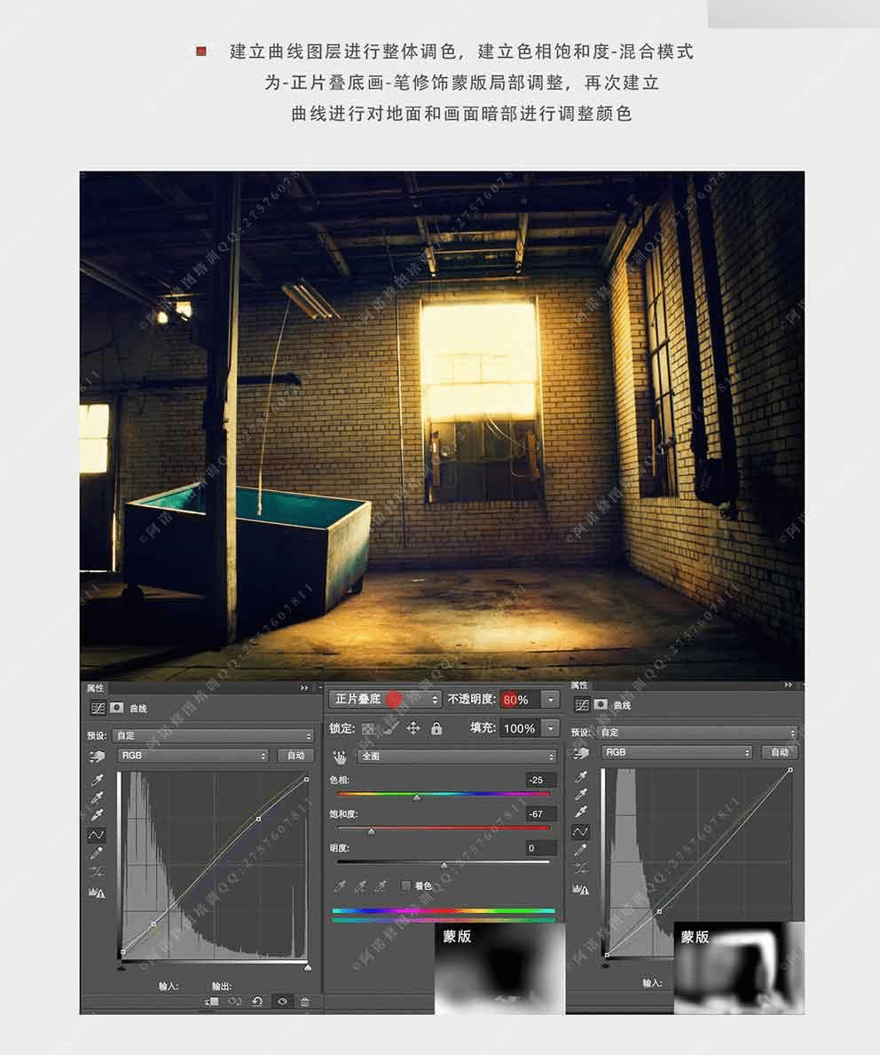Collapse left Properties panel with double arrows
Screen dimensions: 880x1055
tap(304, 687)
